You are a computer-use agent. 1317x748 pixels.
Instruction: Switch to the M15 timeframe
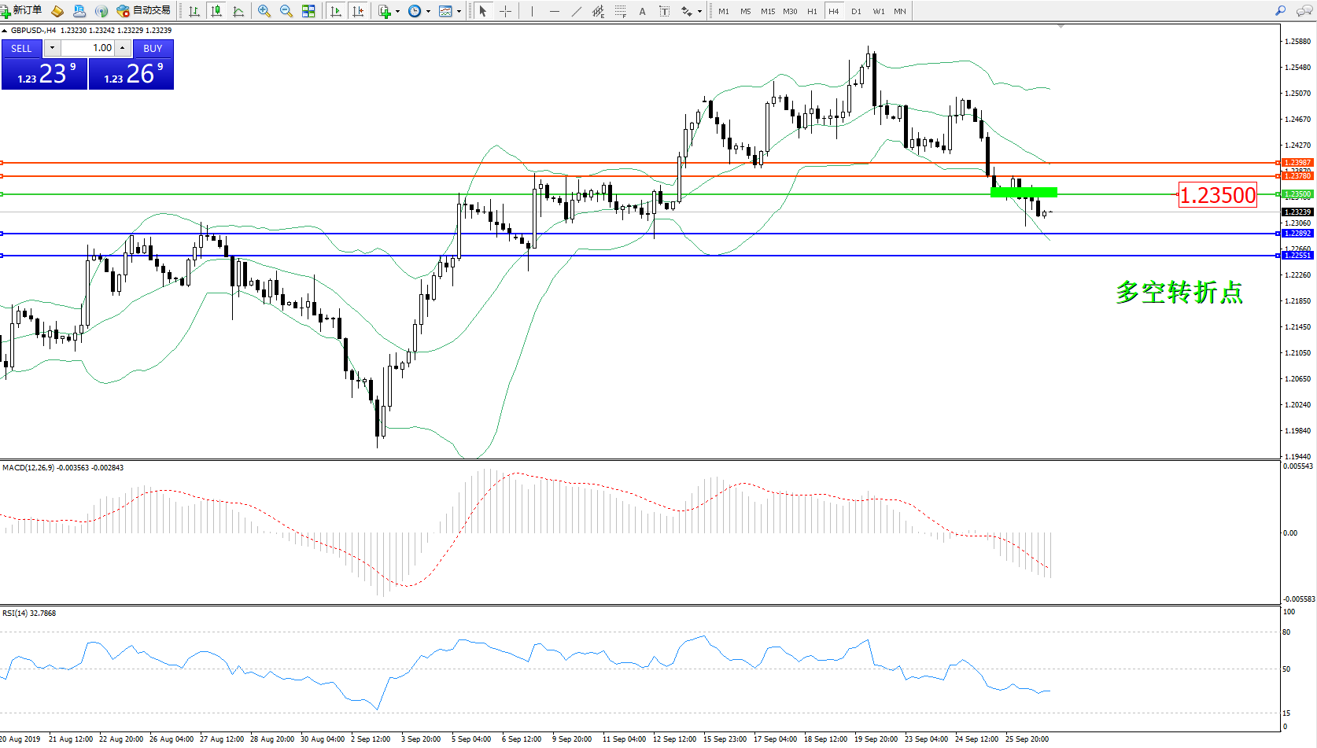coord(768,11)
